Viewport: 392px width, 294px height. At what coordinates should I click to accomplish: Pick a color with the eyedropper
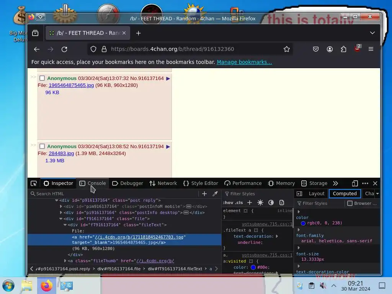coord(215,194)
